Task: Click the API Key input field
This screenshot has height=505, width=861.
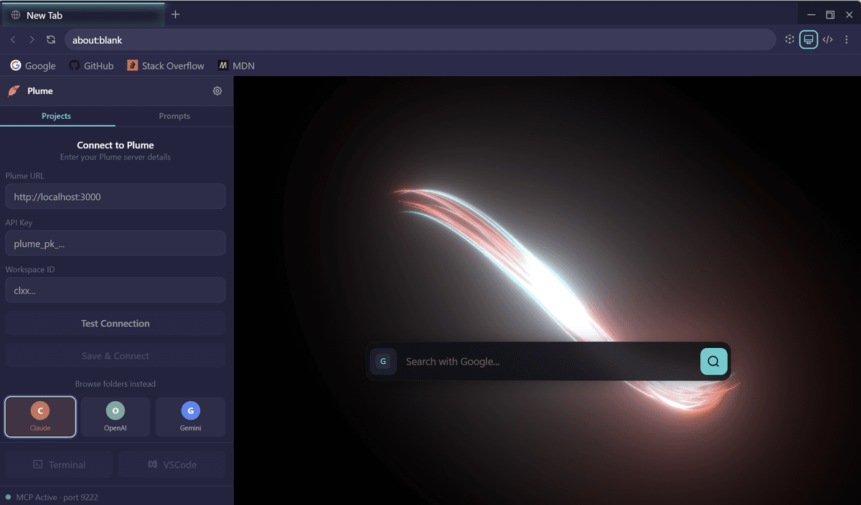Action: pyautogui.click(x=116, y=244)
